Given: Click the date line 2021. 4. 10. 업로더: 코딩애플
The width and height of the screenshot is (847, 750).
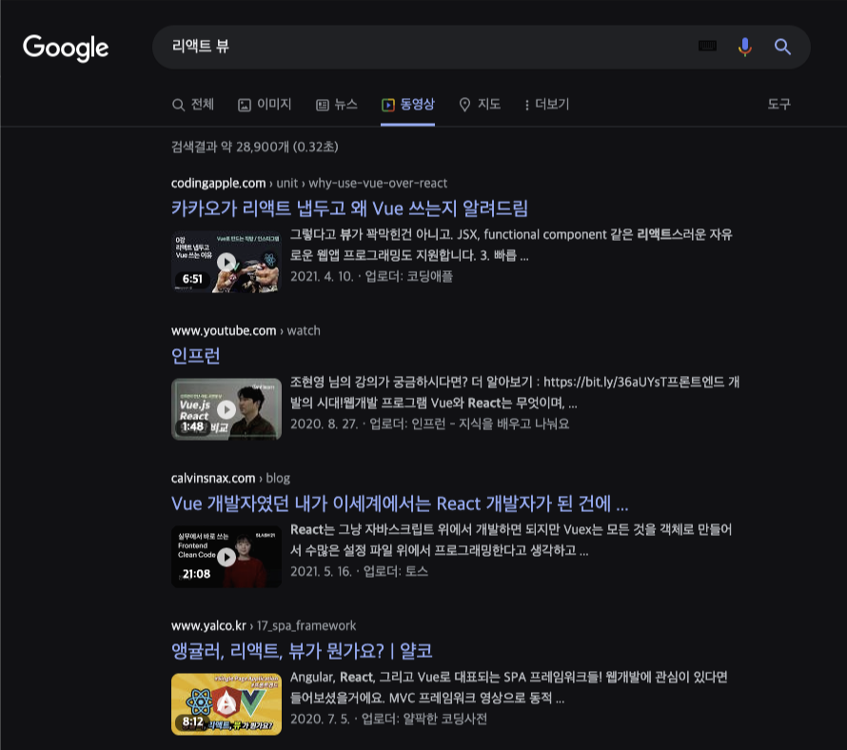Looking at the screenshot, I should click(372, 277).
